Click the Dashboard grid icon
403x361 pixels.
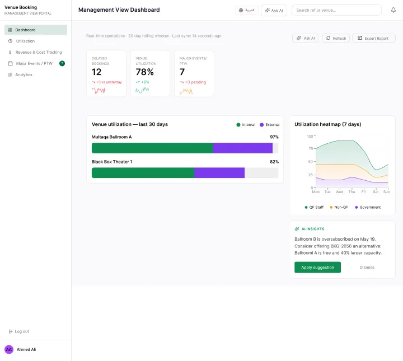coord(10,30)
